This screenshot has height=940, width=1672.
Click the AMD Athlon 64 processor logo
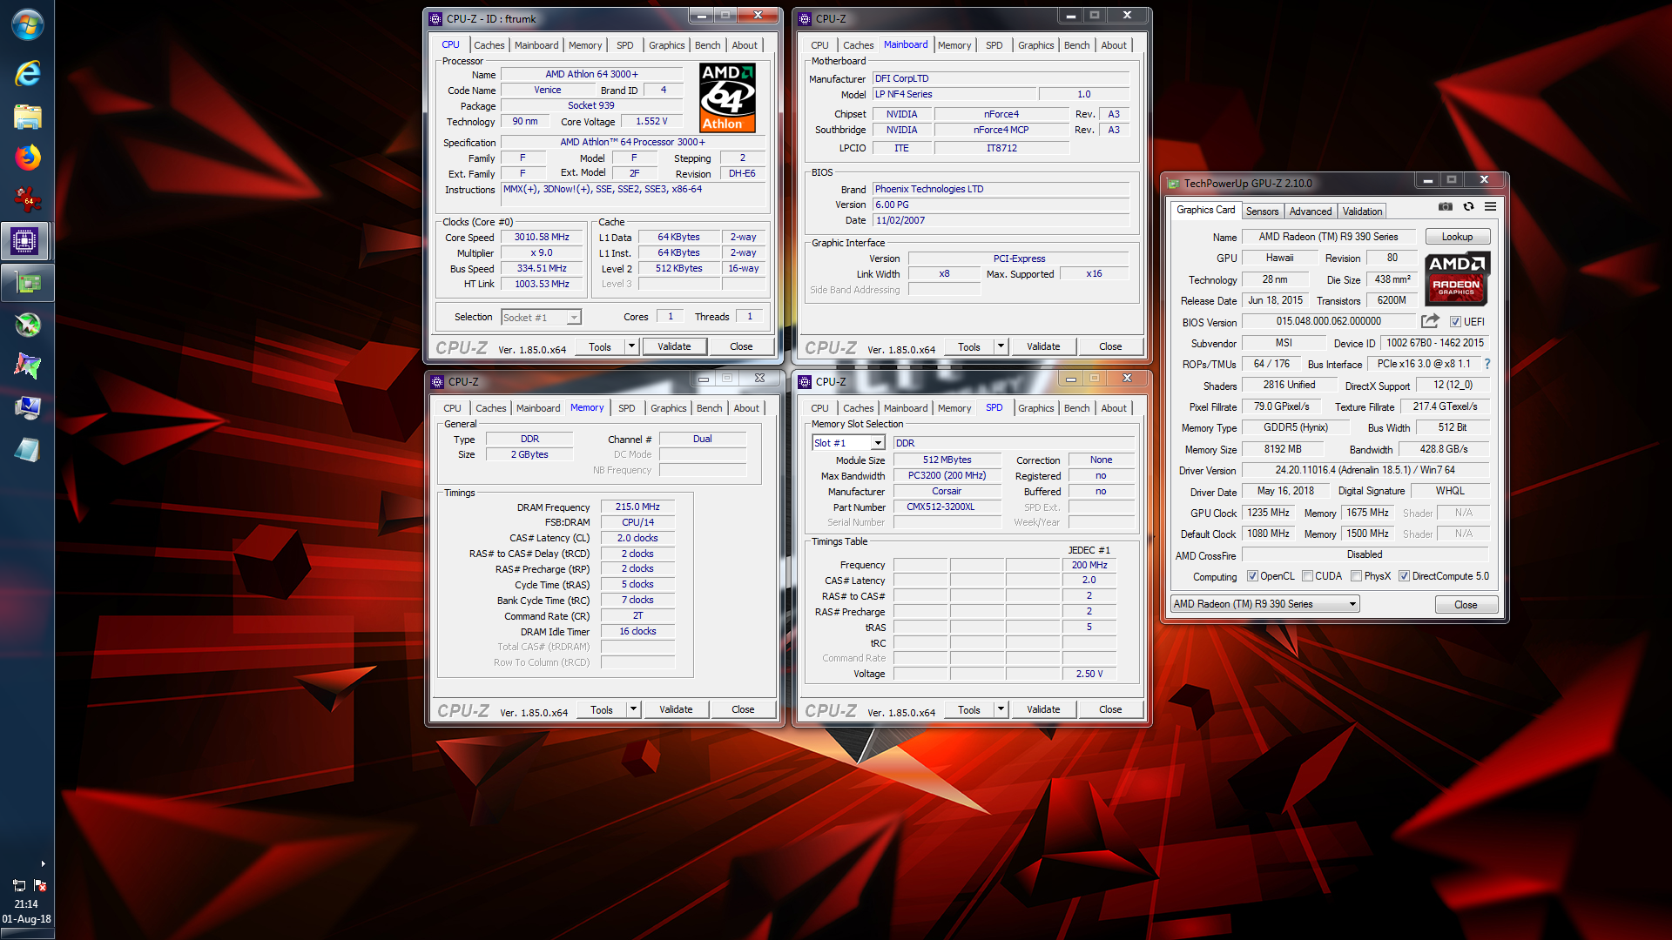click(x=727, y=97)
